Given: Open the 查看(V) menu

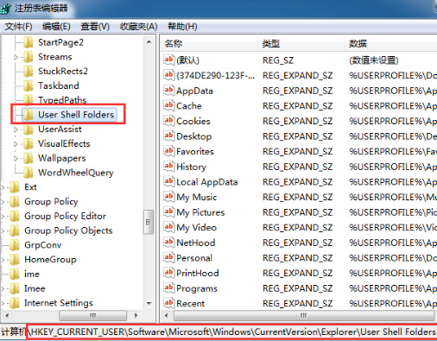Looking at the screenshot, I should pos(95,27).
